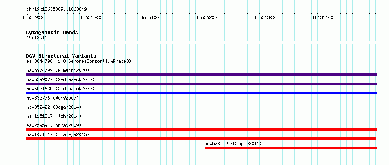Select the nsv6599077 (Sedlazeck2020) variant label
This screenshot has width=389, height=165.
pos(60,79)
